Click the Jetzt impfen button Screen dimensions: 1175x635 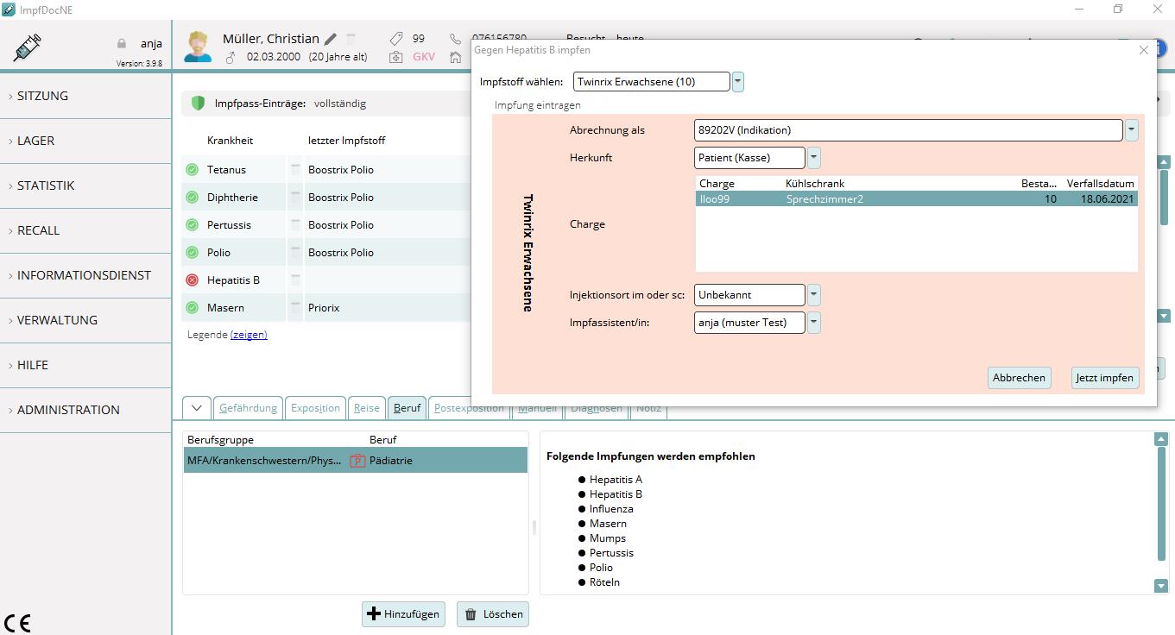pos(1105,378)
